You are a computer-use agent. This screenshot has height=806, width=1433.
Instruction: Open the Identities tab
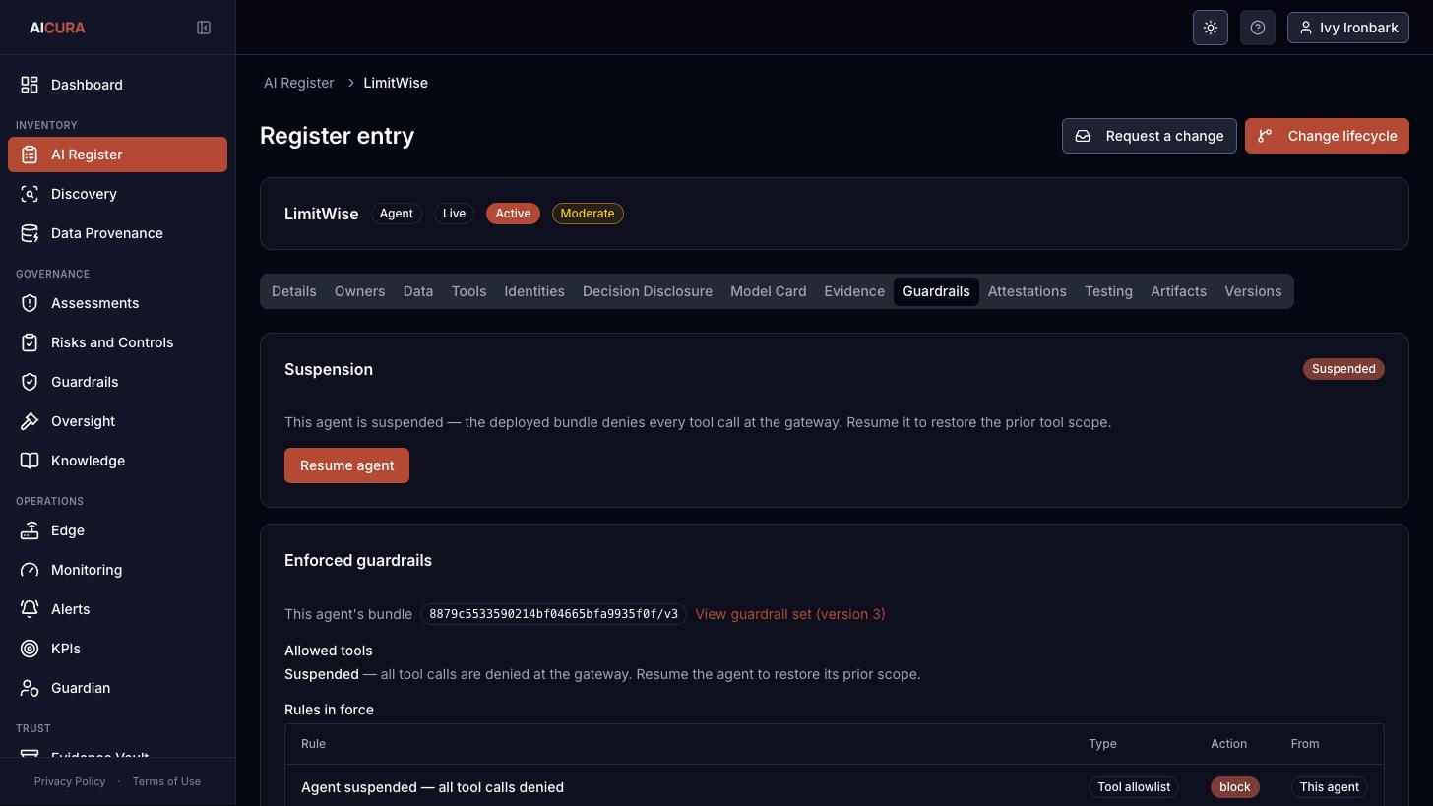click(x=534, y=291)
